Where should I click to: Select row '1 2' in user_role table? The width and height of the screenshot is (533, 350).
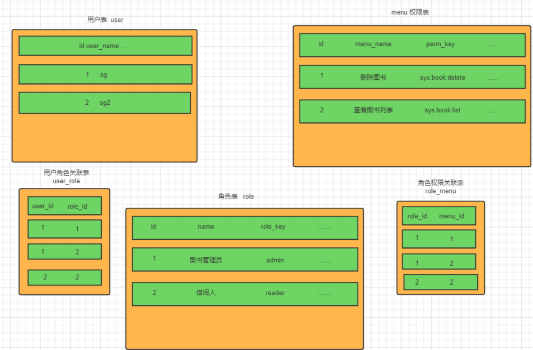pos(65,252)
